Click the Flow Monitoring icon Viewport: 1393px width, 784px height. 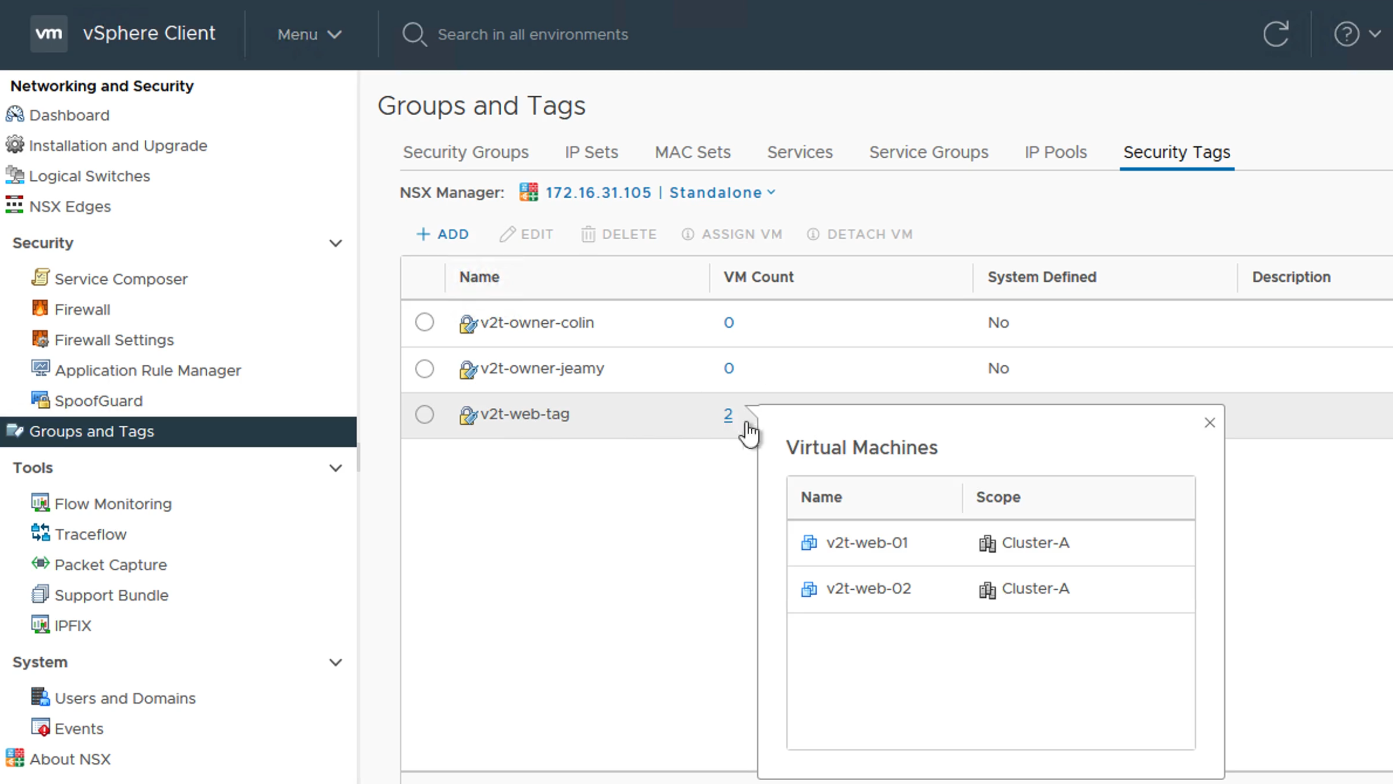40,503
